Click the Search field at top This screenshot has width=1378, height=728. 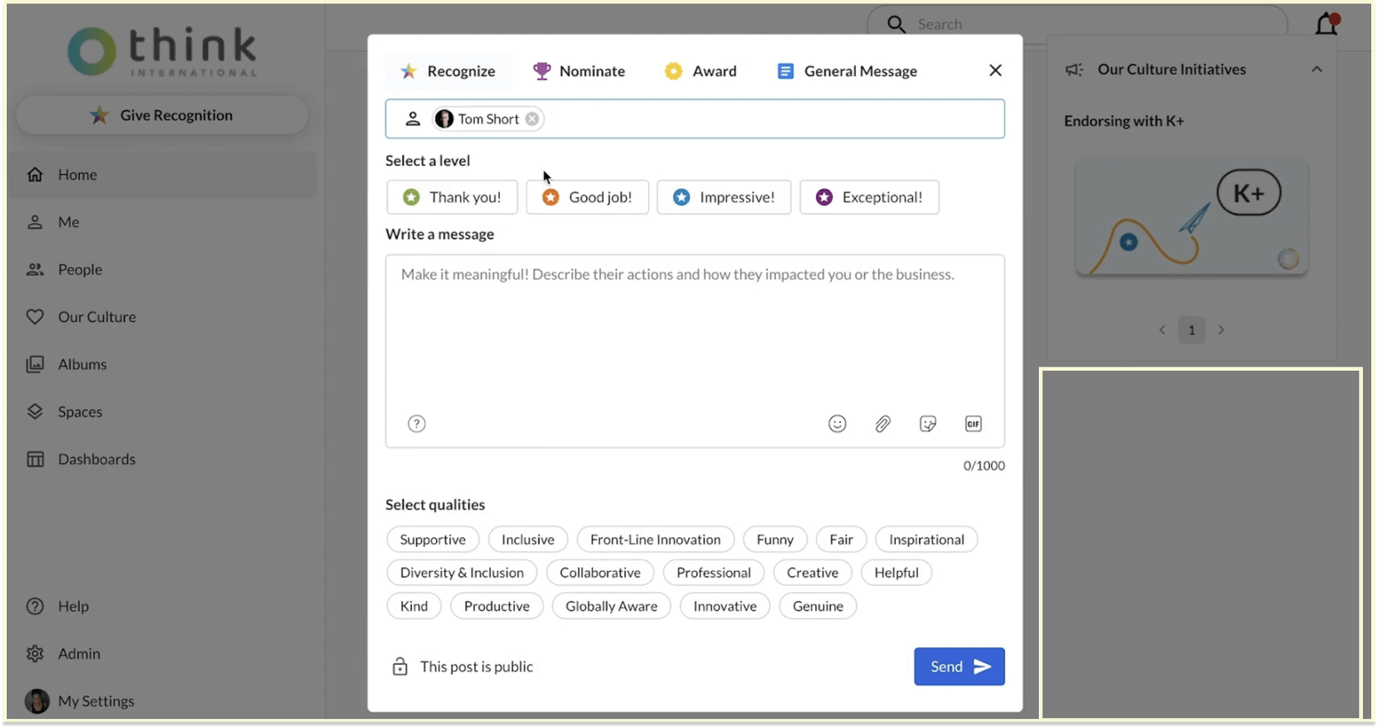point(1077,24)
